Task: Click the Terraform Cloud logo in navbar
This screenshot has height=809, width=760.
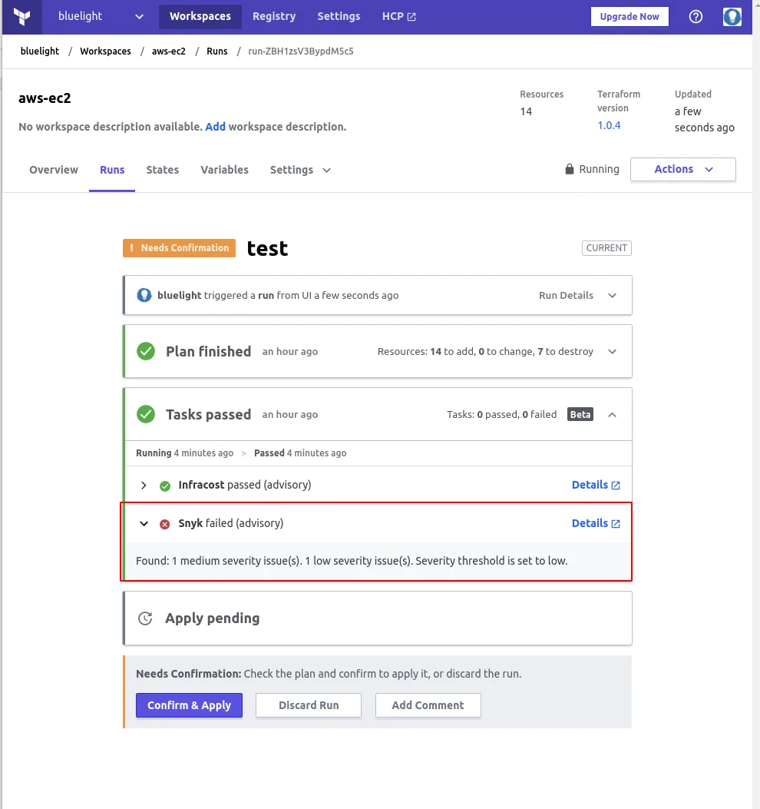Action: tap(21, 16)
